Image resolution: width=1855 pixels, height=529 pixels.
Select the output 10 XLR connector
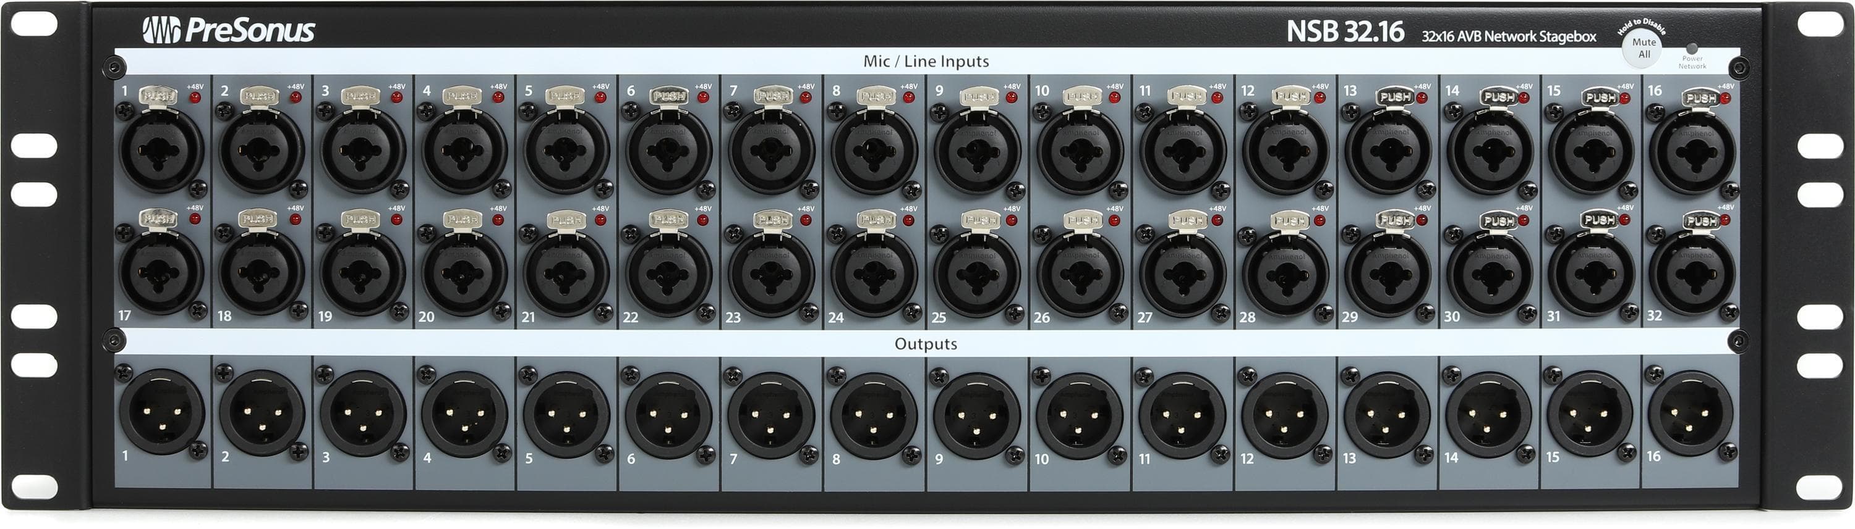click(x=1080, y=415)
